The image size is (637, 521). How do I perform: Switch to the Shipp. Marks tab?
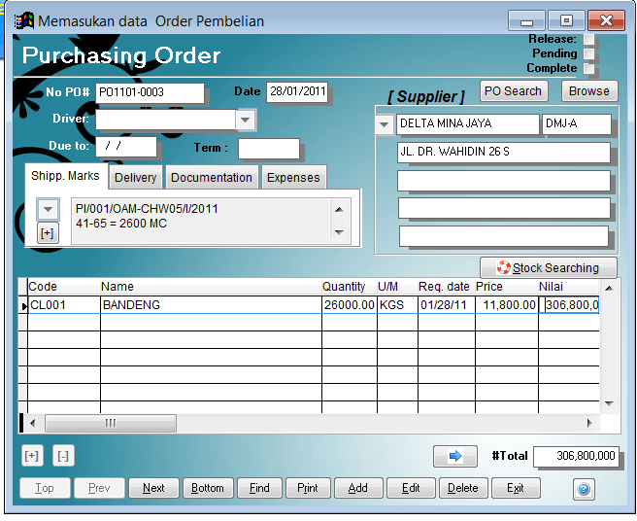coord(65,176)
